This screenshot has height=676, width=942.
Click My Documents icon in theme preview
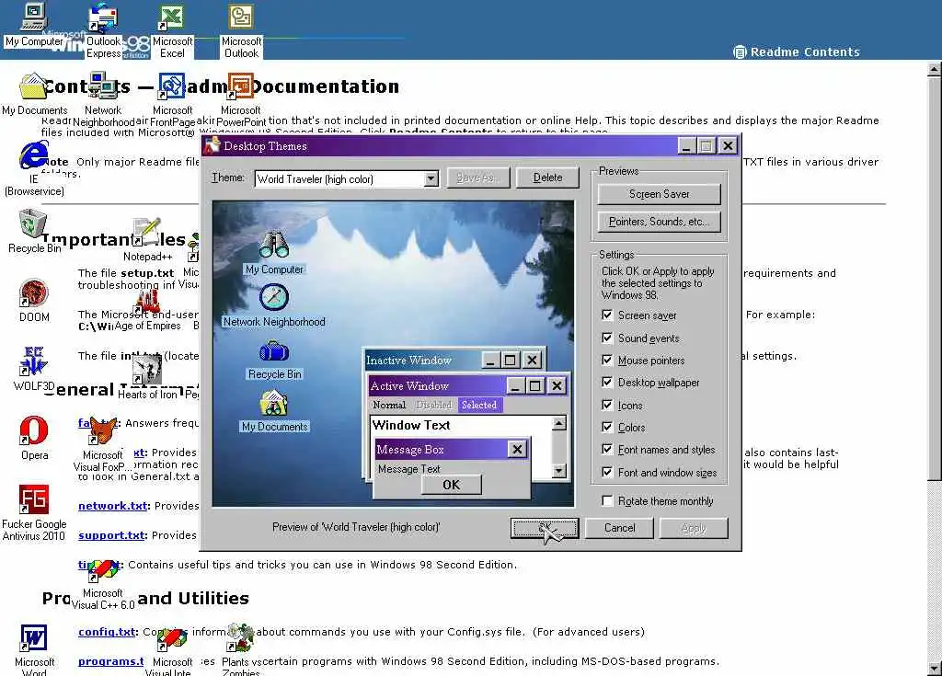tap(274, 403)
